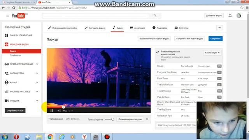Remove the Transmission audio track

[x=147, y=119]
